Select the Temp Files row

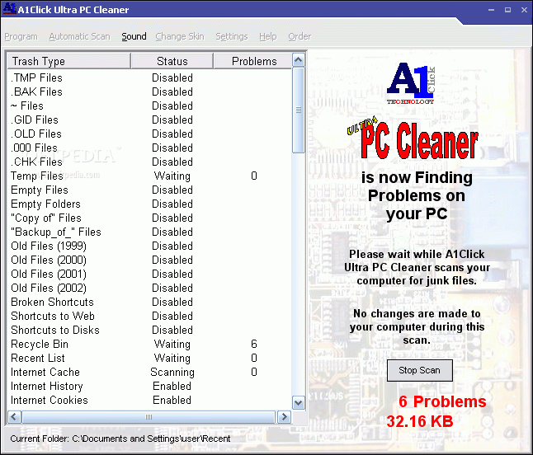(x=149, y=176)
